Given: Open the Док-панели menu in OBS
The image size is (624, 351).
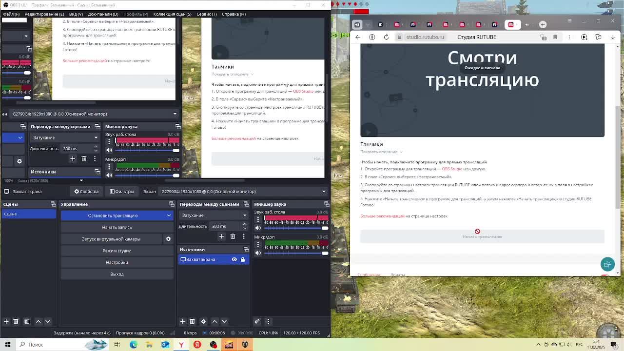Looking at the screenshot, I should tap(103, 14).
